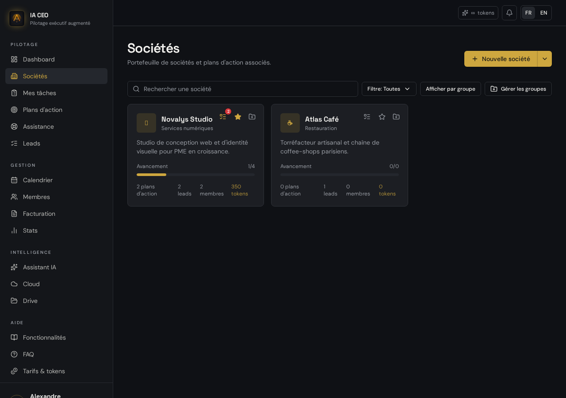Expand the Nouvelle société dropdown arrow
Viewport: 566px width, 398px height.
545,59
